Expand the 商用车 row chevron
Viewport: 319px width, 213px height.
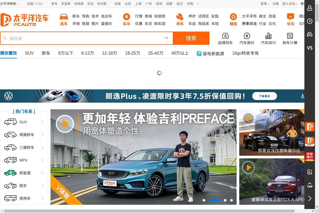[43, 198]
